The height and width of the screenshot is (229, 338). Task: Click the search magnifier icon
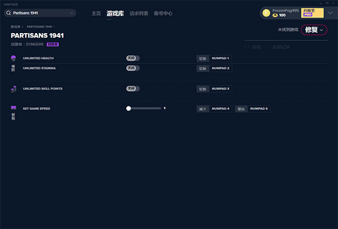click(9, 12)
